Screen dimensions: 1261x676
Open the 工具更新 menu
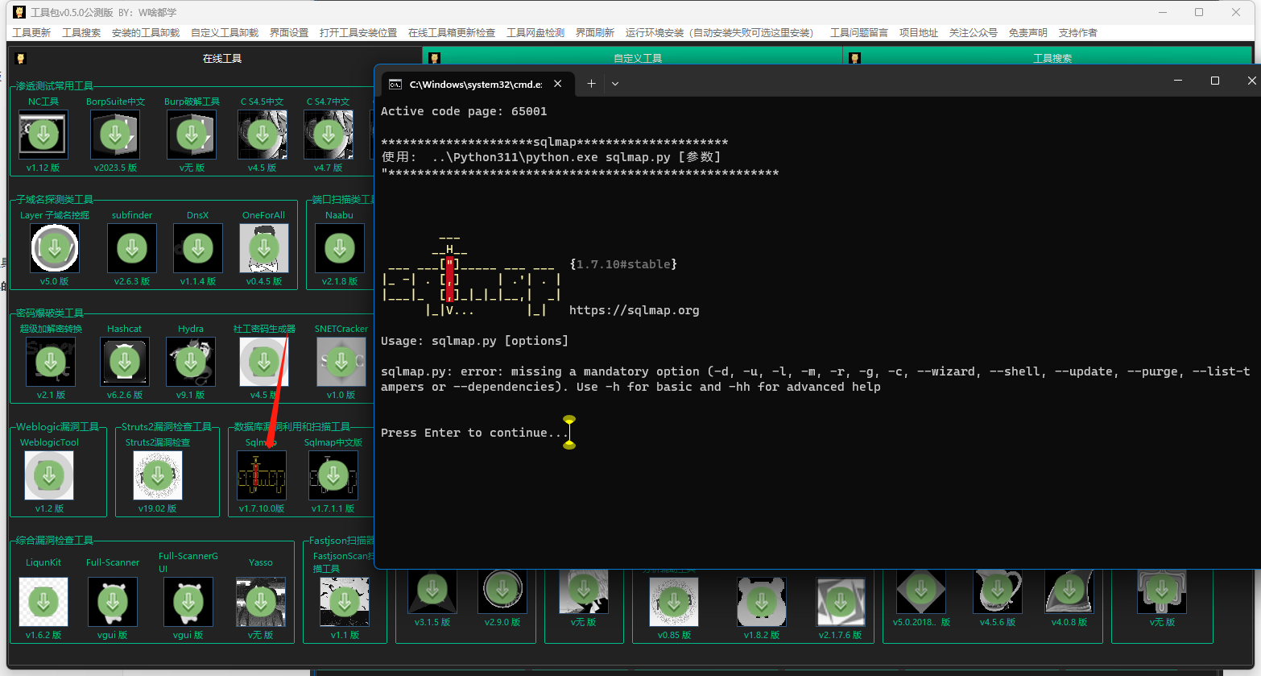point(31,33)
